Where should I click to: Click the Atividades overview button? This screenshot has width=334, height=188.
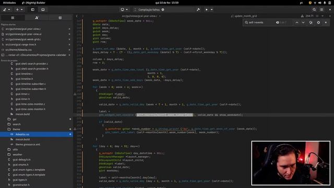9,3
